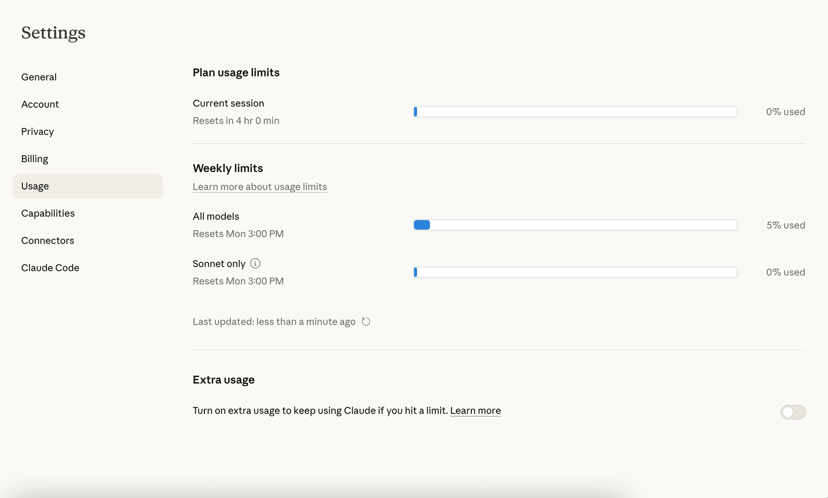The height and width of the screenshot is (498, 828).
Task: Click the Sonnet only usage bar
Action: pos(575,272)
